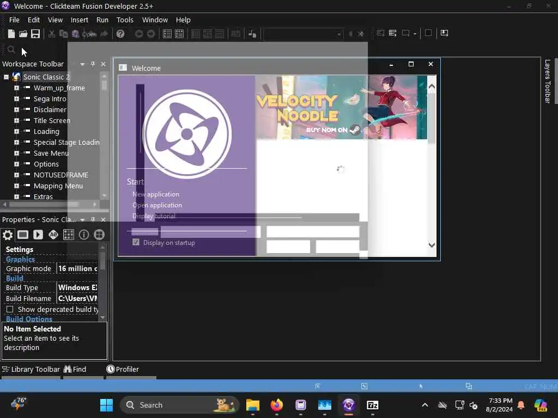Open the Insert menu

[80, 20]
